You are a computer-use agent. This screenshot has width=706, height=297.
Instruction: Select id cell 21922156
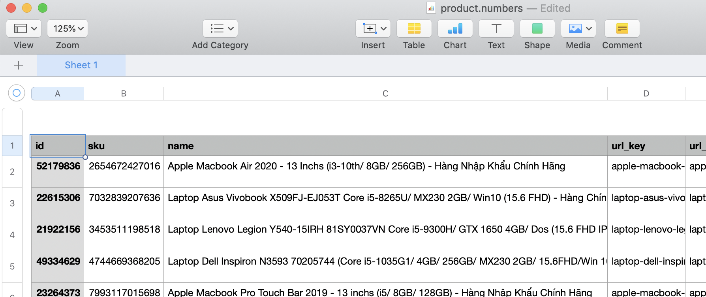pyautogui.click(x=58, y=235)
